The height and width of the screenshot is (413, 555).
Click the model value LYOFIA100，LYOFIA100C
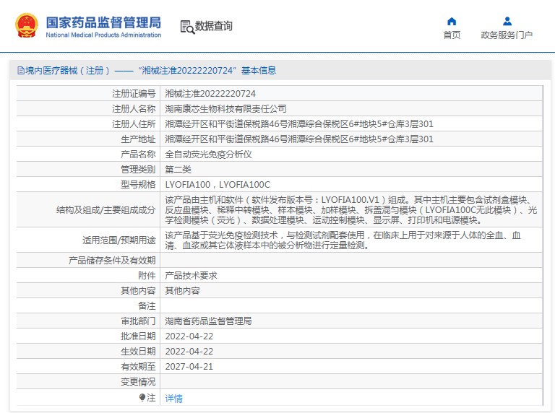pyautogui.click(x=217, y=185)
